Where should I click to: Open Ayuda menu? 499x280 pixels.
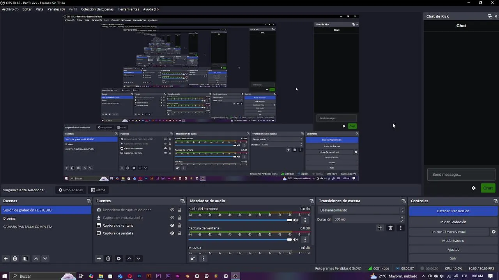click(150, 9)
